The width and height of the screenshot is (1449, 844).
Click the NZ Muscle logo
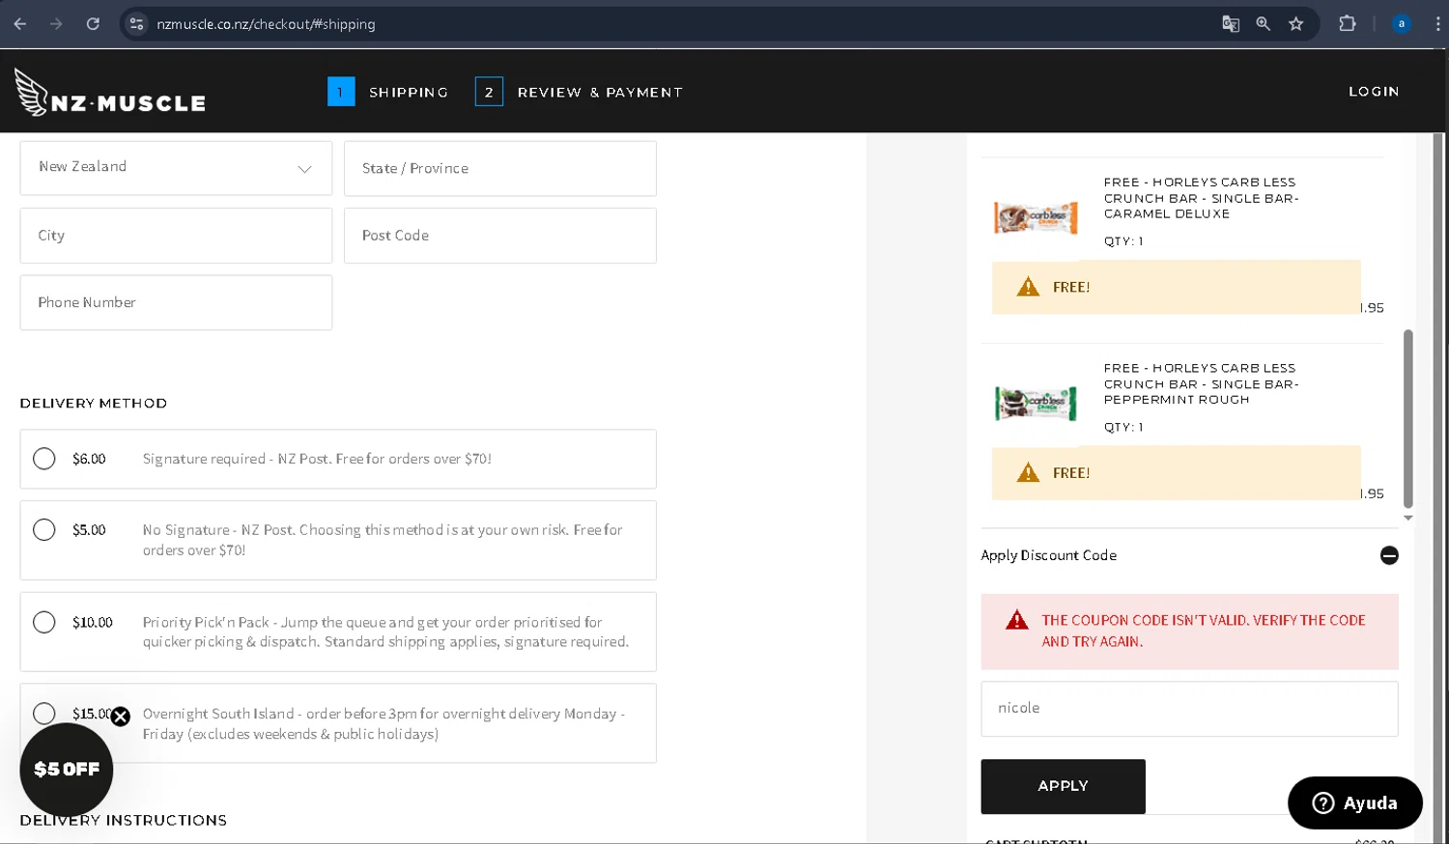coord(110,93)
